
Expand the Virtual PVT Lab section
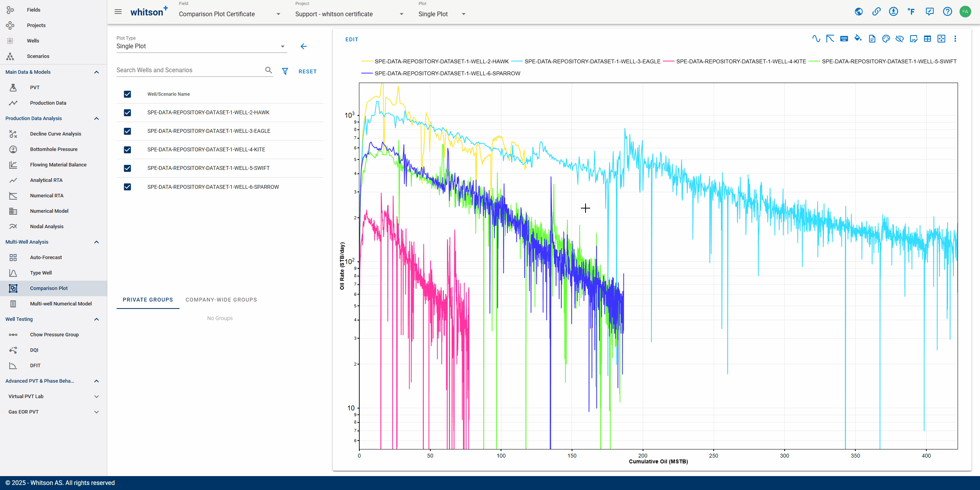tap(96, 397)
